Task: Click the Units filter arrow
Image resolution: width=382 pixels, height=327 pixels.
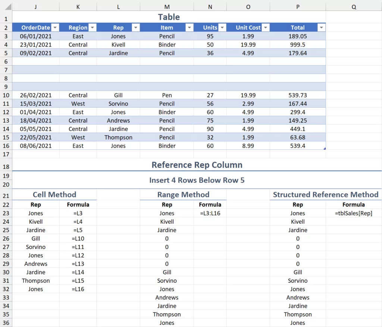Action: pyautogui.click(x=222, y=28)
